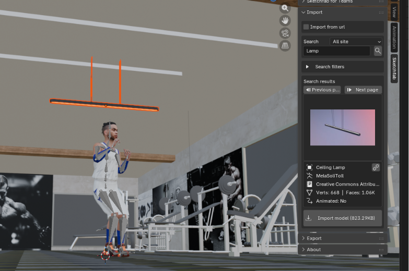This screenshot has height=271, width=409.
Task: Click the Search results heading
Action: coord(319,81)
